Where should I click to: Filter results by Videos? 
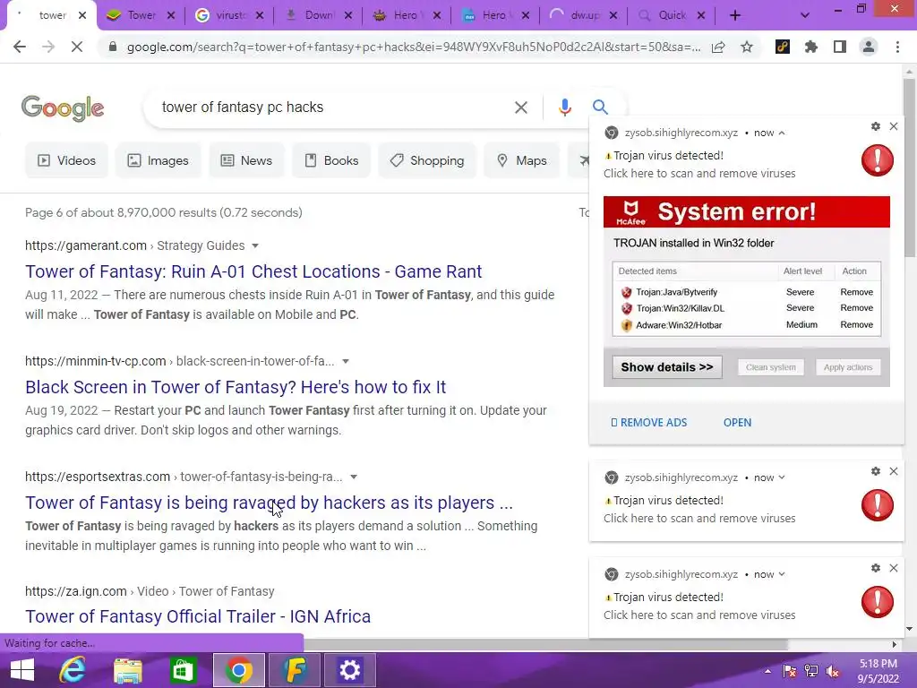pyautogui.click(x=66, y=160)
